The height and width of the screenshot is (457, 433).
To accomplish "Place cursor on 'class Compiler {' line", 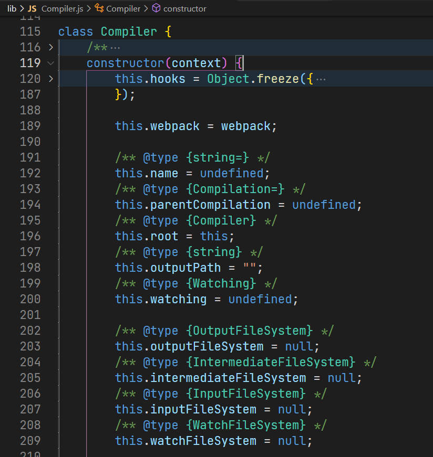I will (x=115, y=31).
